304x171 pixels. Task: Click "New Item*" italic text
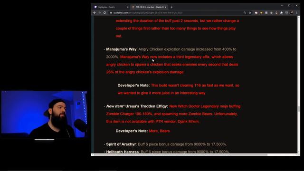point(115,106)
